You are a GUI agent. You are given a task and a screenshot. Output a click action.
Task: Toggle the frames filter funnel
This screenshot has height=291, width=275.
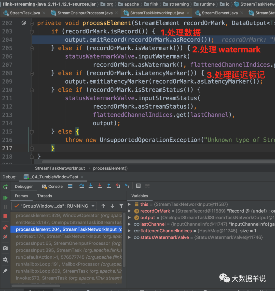(x=121, y=206)
